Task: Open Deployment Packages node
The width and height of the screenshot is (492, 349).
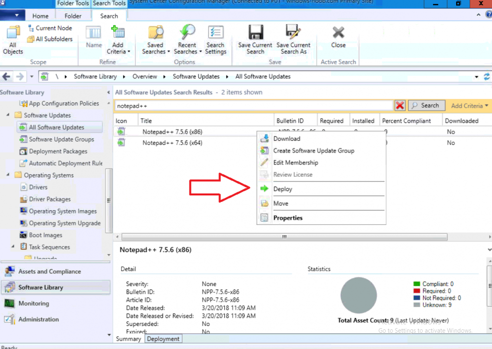Action: tap(54, 151)
